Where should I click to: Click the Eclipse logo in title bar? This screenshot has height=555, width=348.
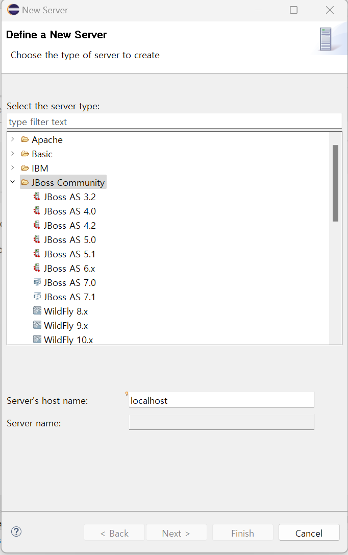click(13, 10)
